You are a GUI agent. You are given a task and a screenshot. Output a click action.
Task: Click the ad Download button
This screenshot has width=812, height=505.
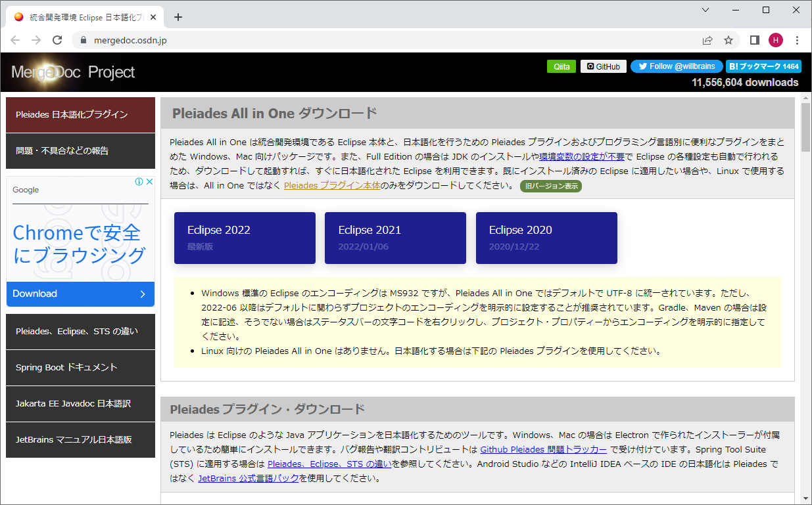click(80, 294)
